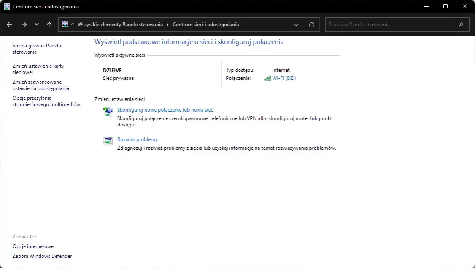Open the recent locations dropdown arrow
Image resolution: width=475 pixels, height=268 pixels.
[x=37, y=25]
